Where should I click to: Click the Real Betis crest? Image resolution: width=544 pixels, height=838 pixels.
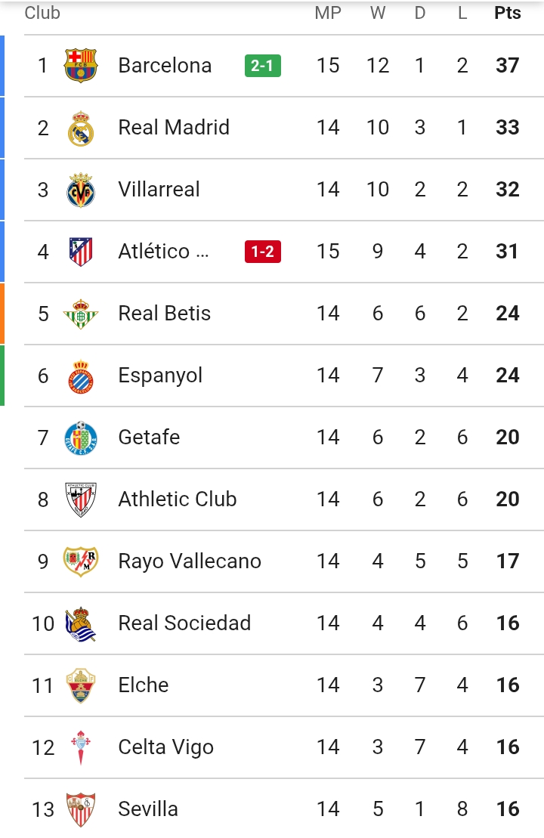[x=81, y=314]
